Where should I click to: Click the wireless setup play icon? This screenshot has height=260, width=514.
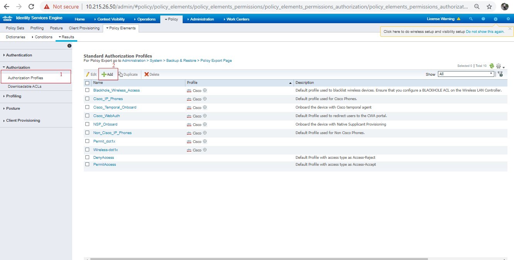[495, 19]
